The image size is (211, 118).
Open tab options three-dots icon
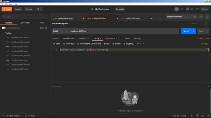click(x=160, y=18)
